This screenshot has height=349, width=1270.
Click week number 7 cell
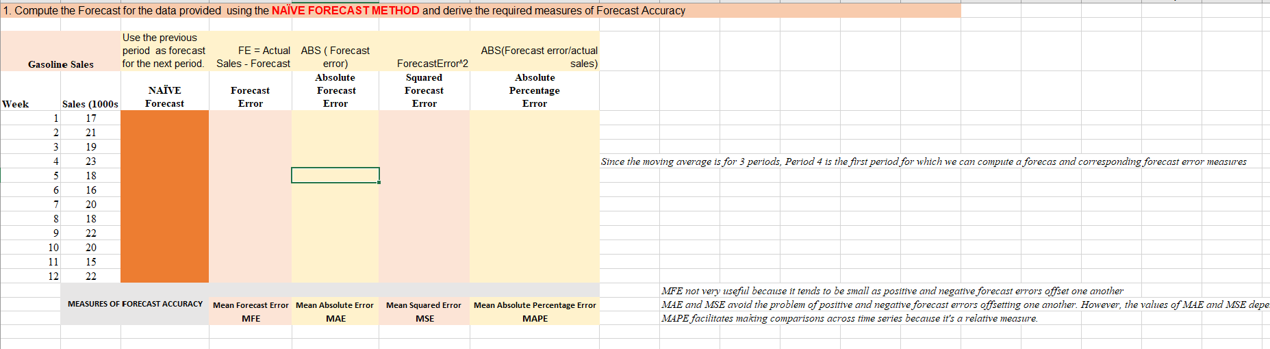31,205
